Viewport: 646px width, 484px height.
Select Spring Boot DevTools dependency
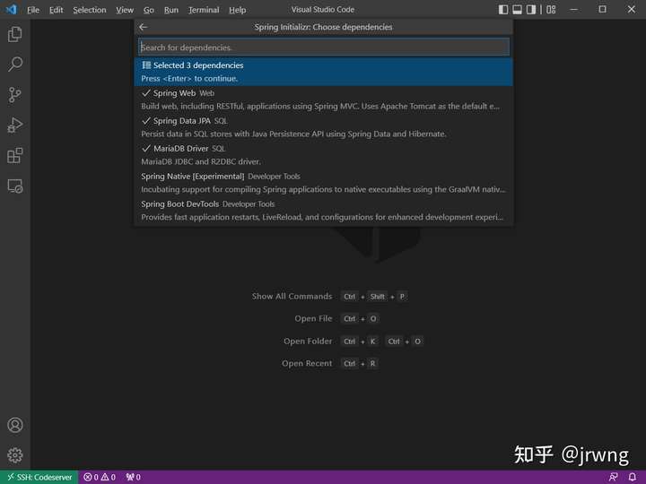pyautogui.click(x=323, y=211)
